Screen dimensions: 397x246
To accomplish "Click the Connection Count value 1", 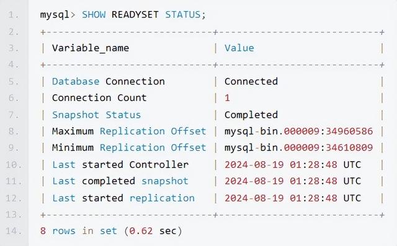I will pos(227,98).
